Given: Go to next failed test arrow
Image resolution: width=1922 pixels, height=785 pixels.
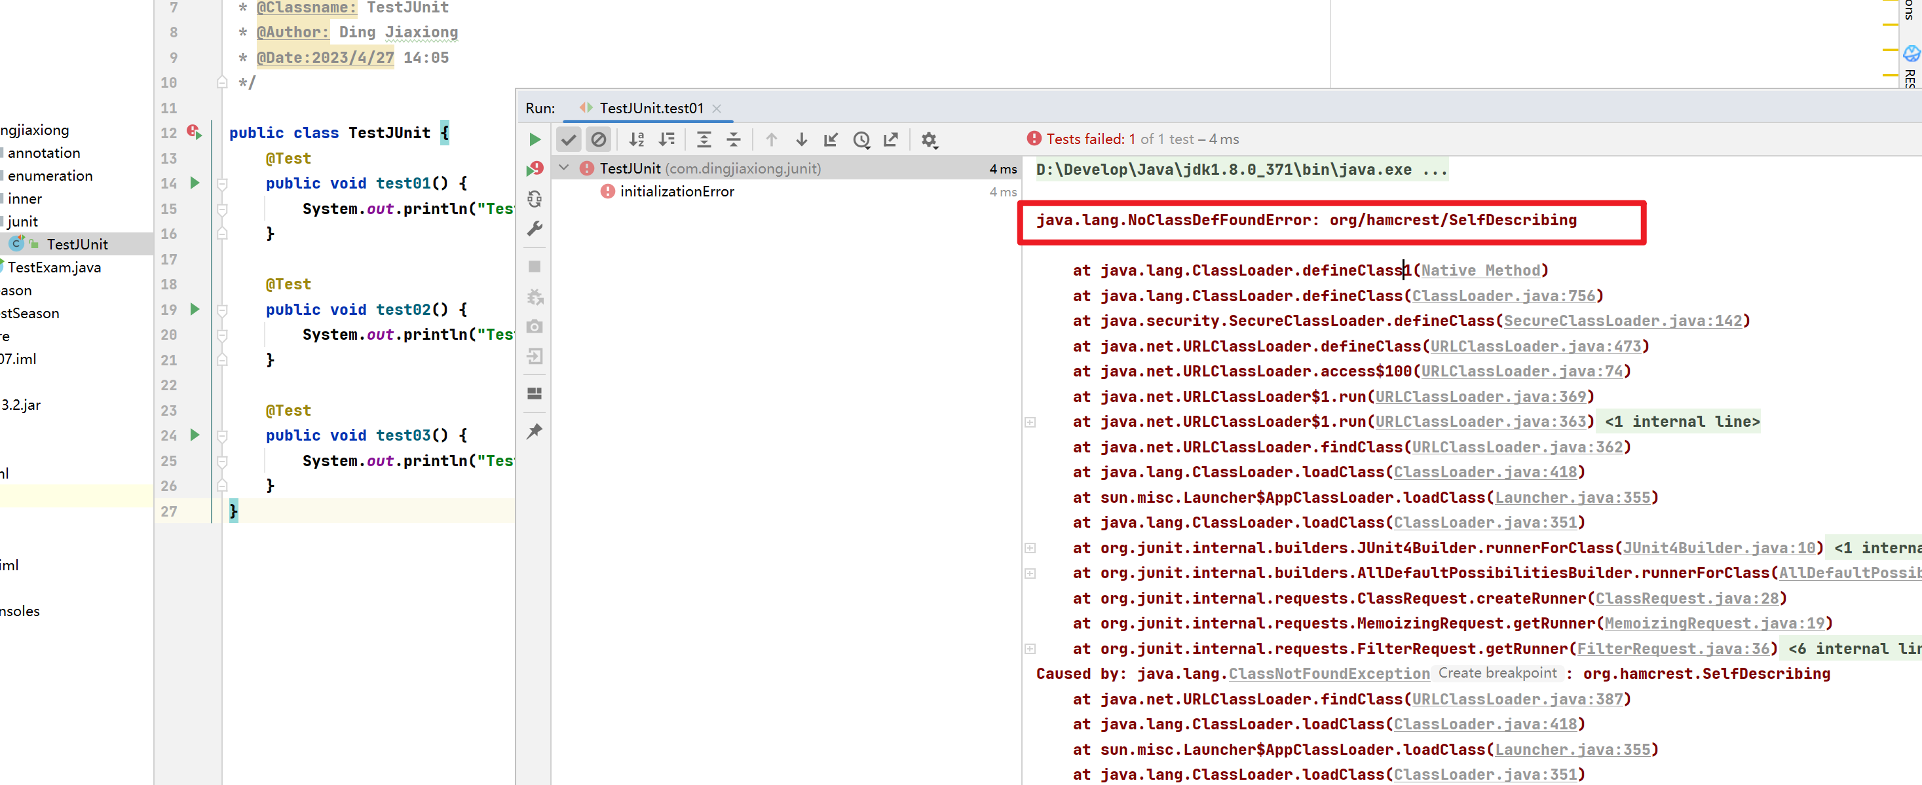Looking at the screenshot, I should click(801, 139).
